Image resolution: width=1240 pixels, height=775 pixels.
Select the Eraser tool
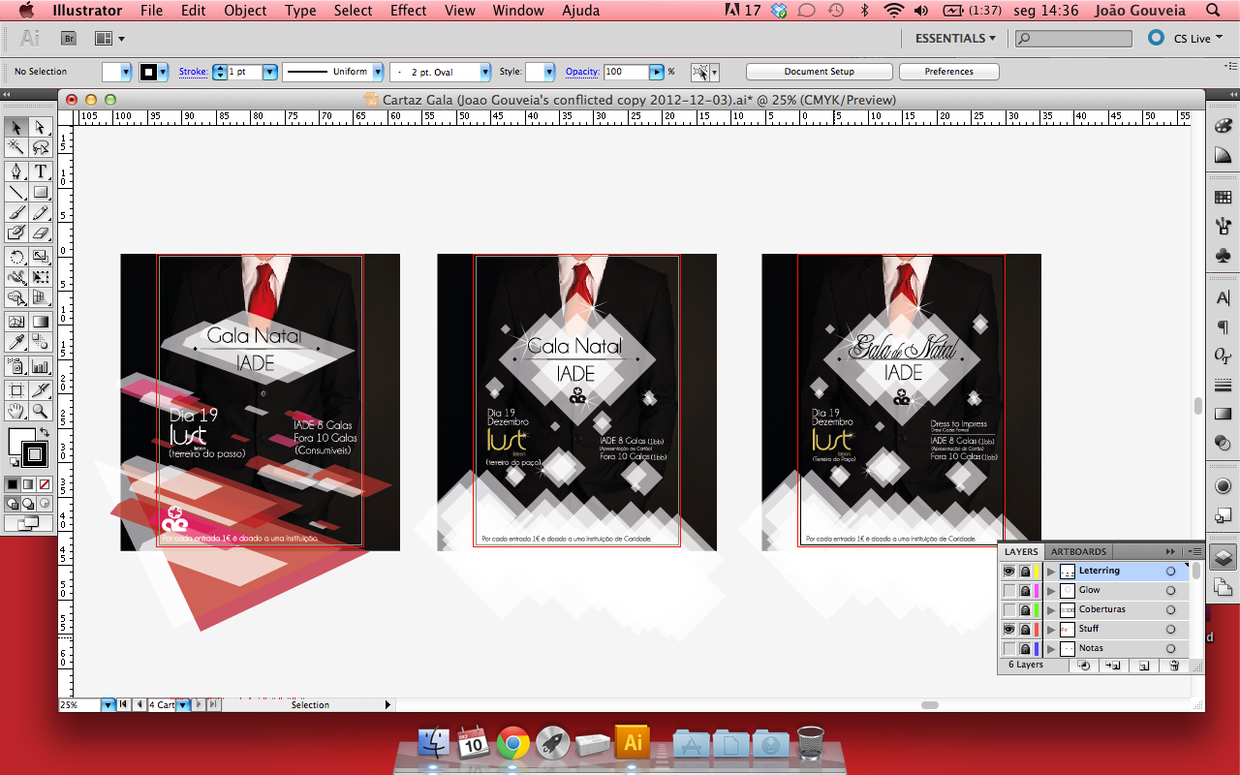[x=41, y=232]
